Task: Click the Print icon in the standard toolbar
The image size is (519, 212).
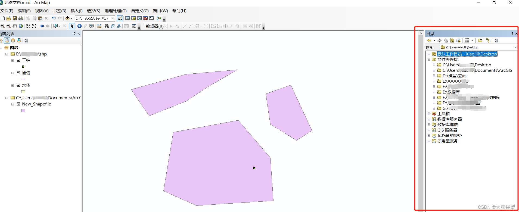Action: [x=21, y=18]
